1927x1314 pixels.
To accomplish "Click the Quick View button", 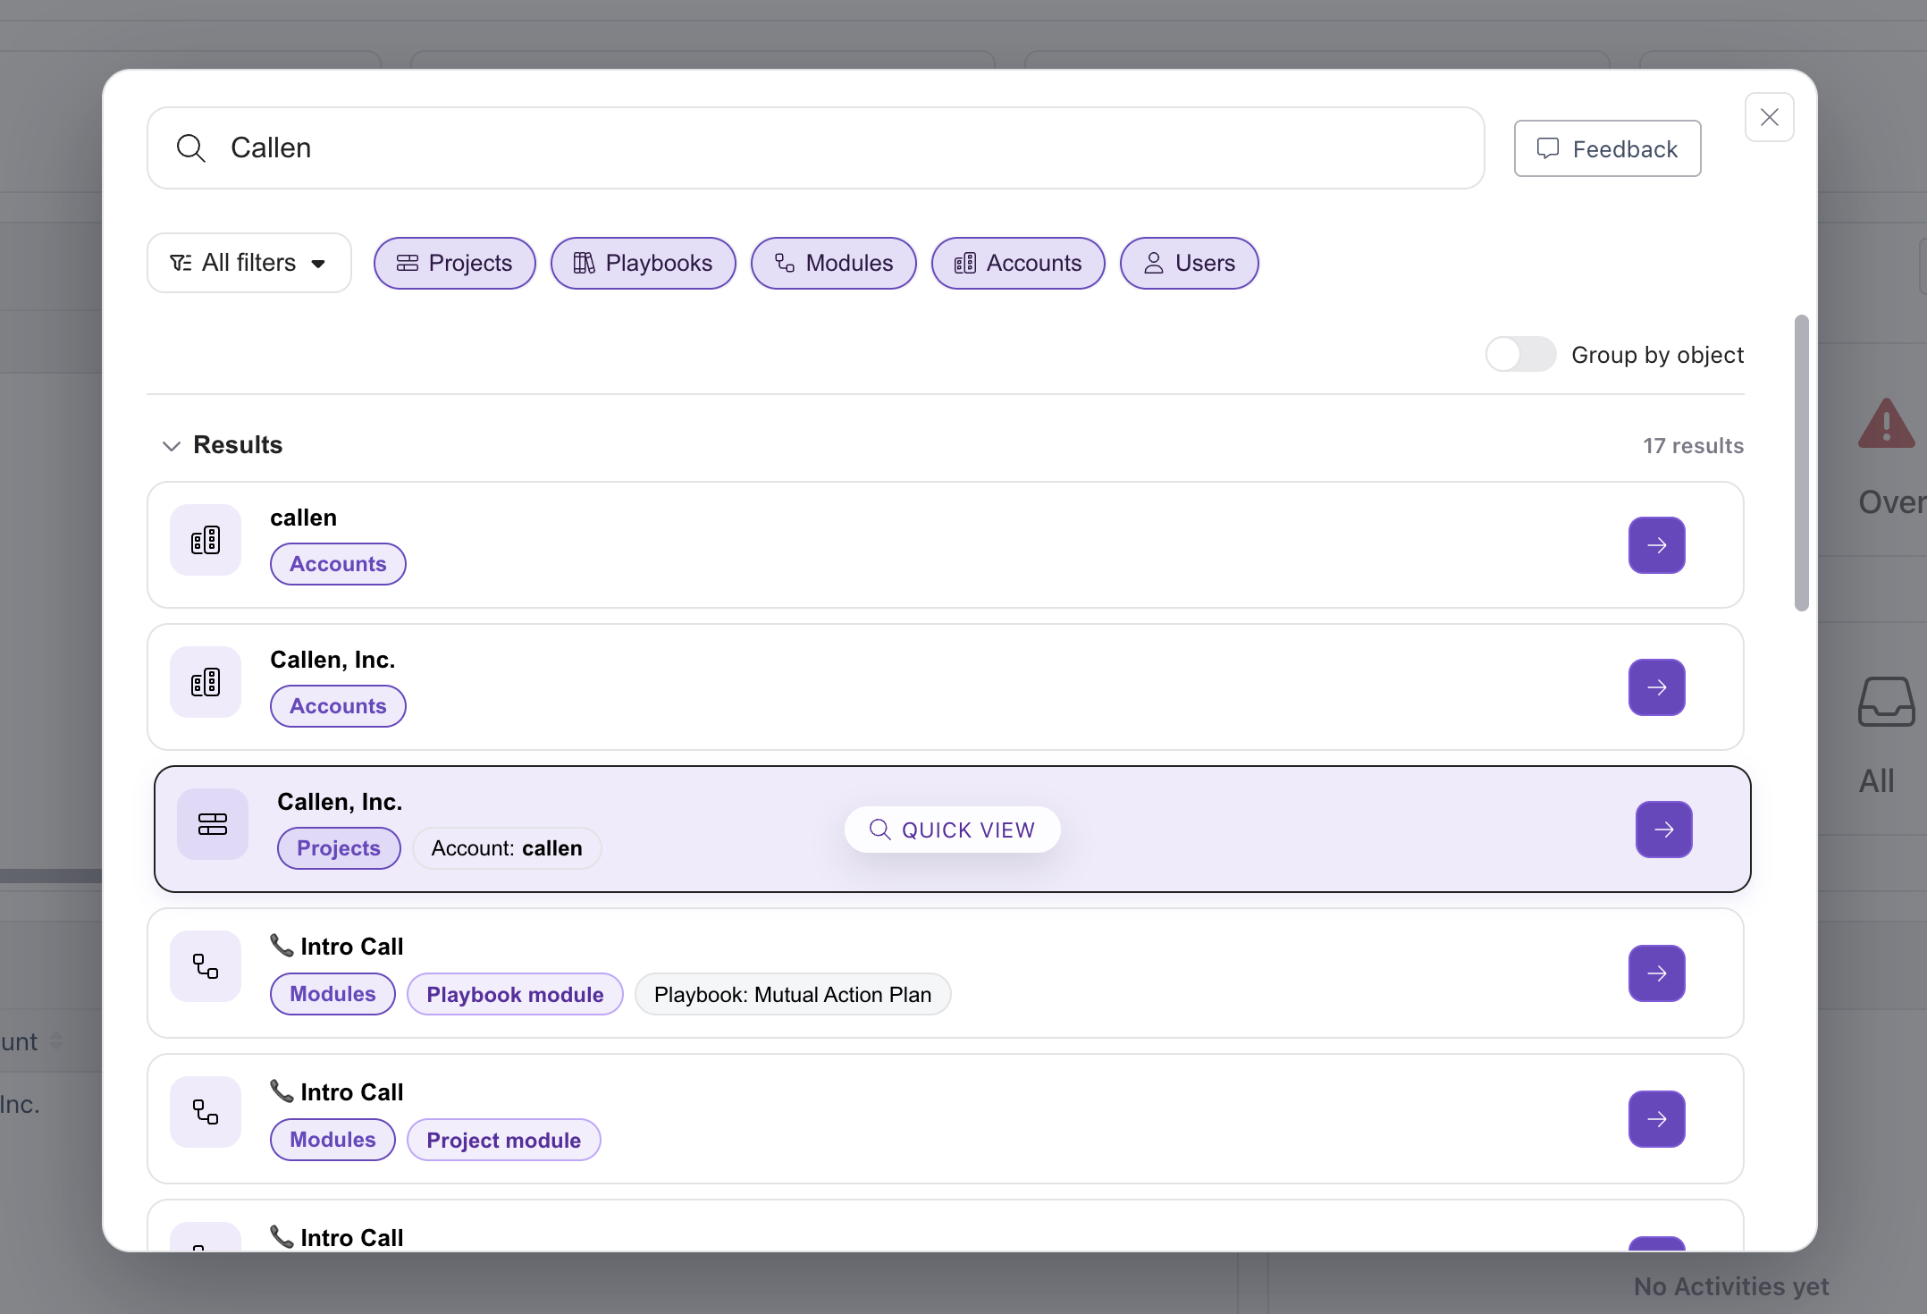I will click(x=952, y=830).
